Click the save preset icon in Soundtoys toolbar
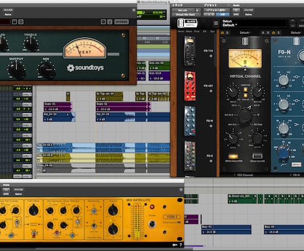Viewport: 304px width, 251px height. pos(15,22)
